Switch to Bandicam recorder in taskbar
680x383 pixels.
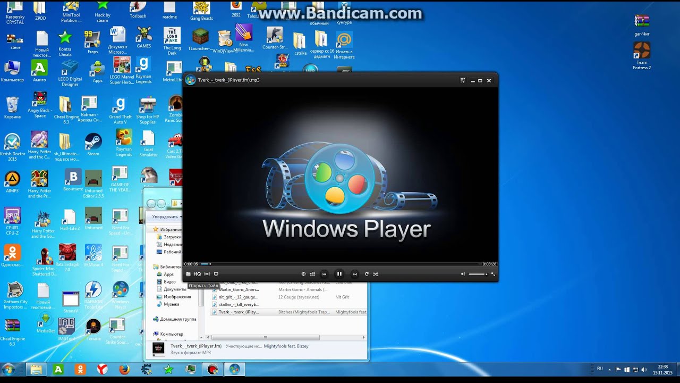pyautogui.click(x=212, y=369)
